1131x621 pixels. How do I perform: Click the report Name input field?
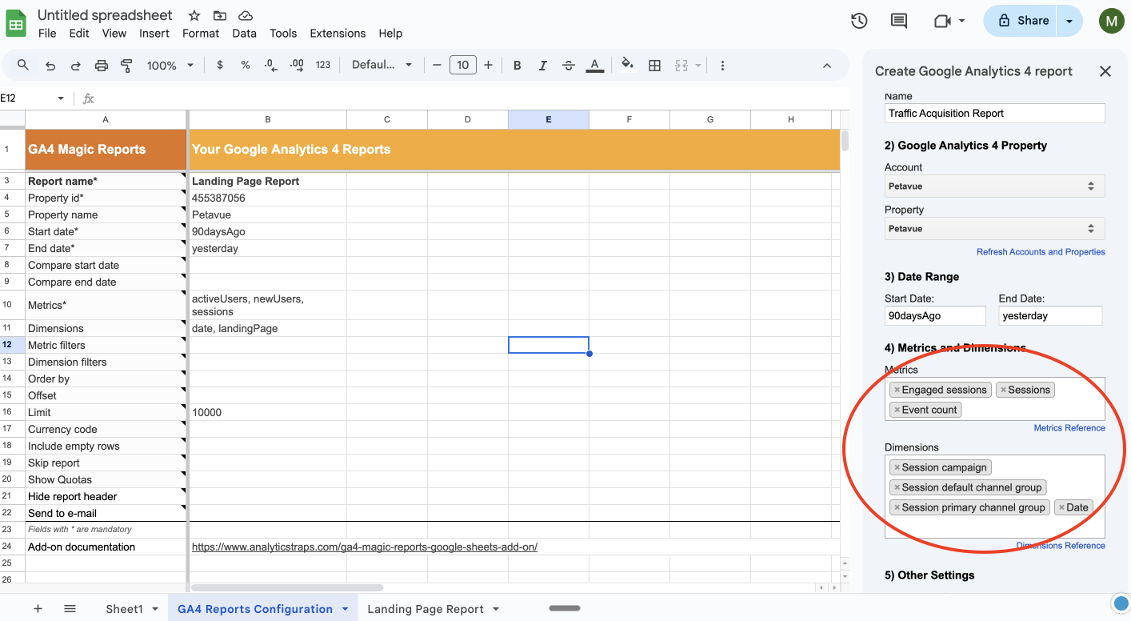click(995, 113)
